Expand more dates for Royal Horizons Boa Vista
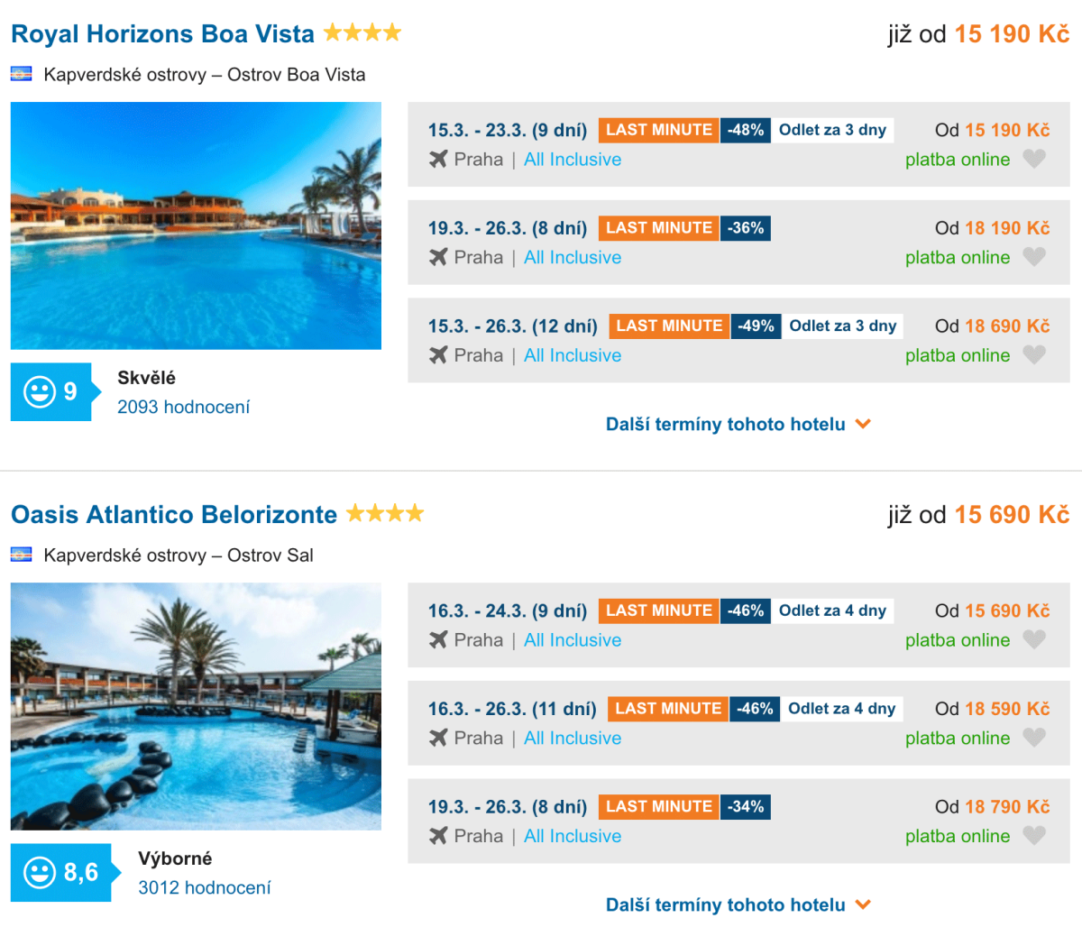 (x=738, y=424)
